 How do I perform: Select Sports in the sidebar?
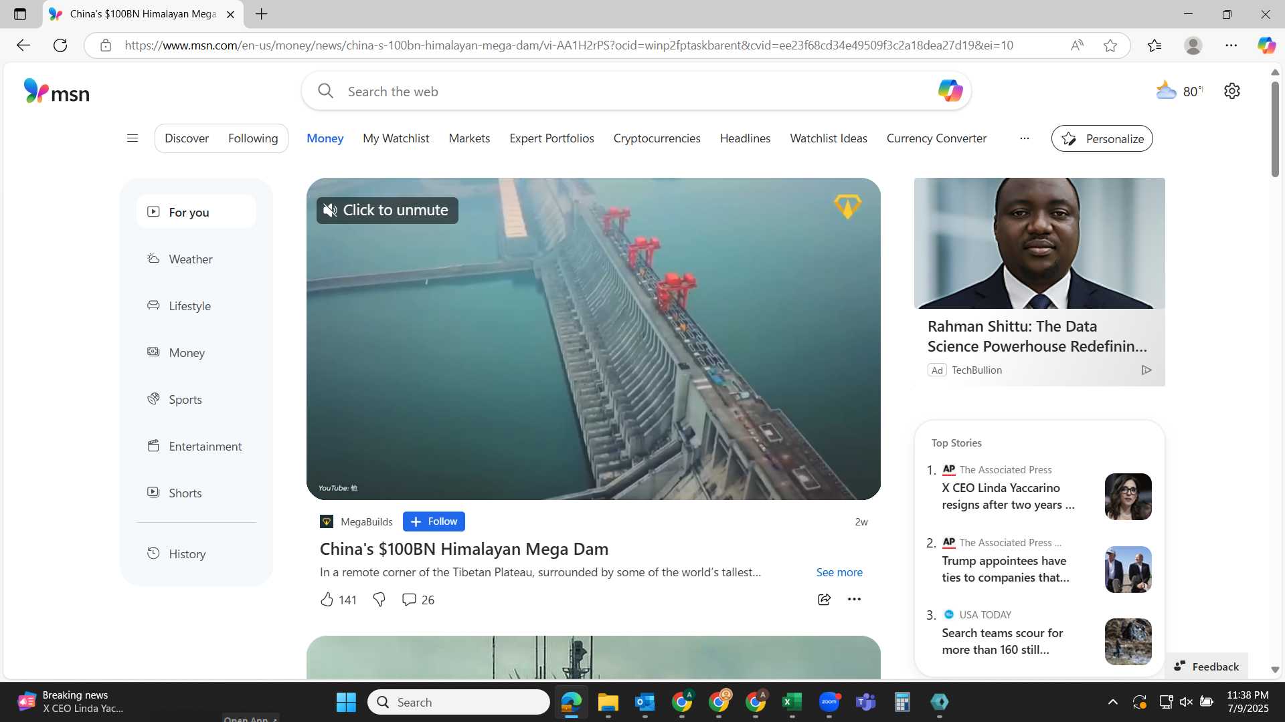(196, 399)
